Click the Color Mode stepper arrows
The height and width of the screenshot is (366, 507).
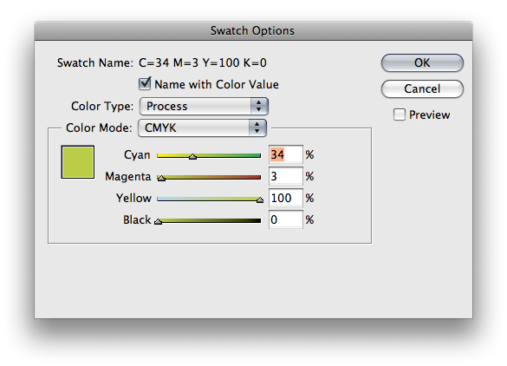coord(257,127)
